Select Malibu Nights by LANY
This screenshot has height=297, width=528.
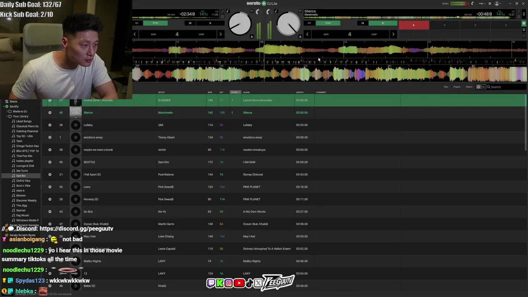(x=284, y=261)
